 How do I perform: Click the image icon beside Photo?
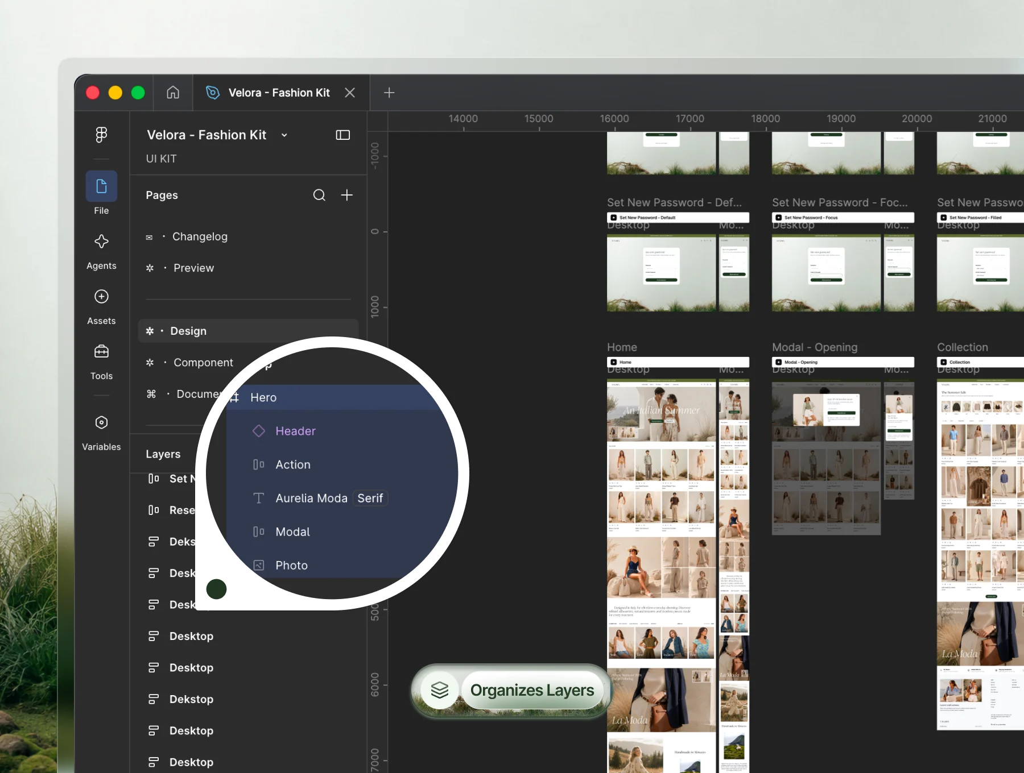click(259, 565)
